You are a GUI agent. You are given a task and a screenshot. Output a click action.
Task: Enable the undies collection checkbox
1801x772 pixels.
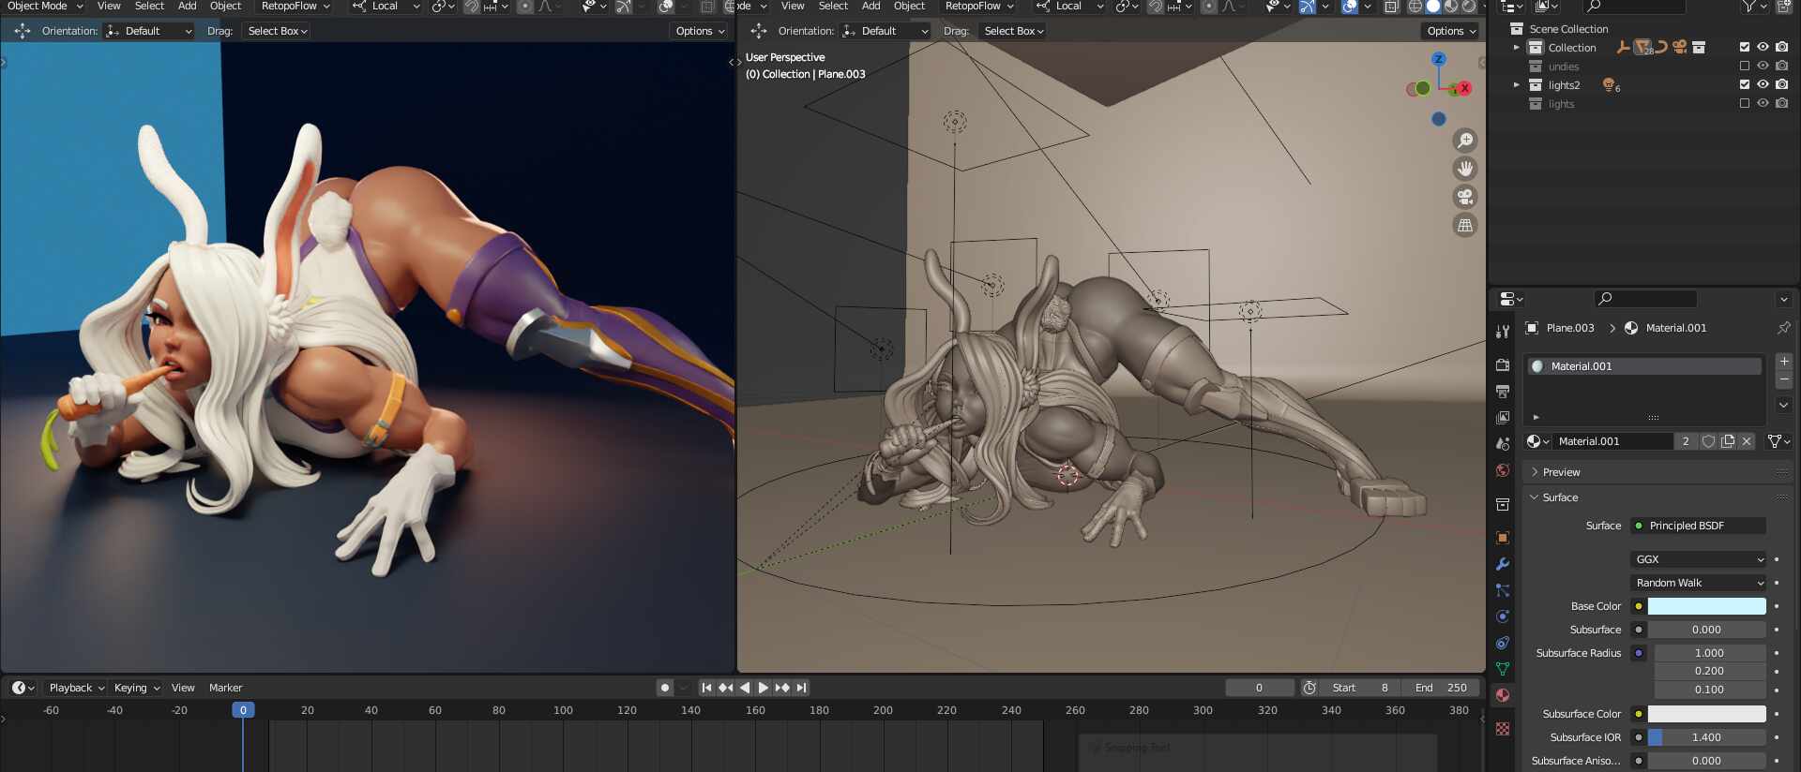[1745, 67]
